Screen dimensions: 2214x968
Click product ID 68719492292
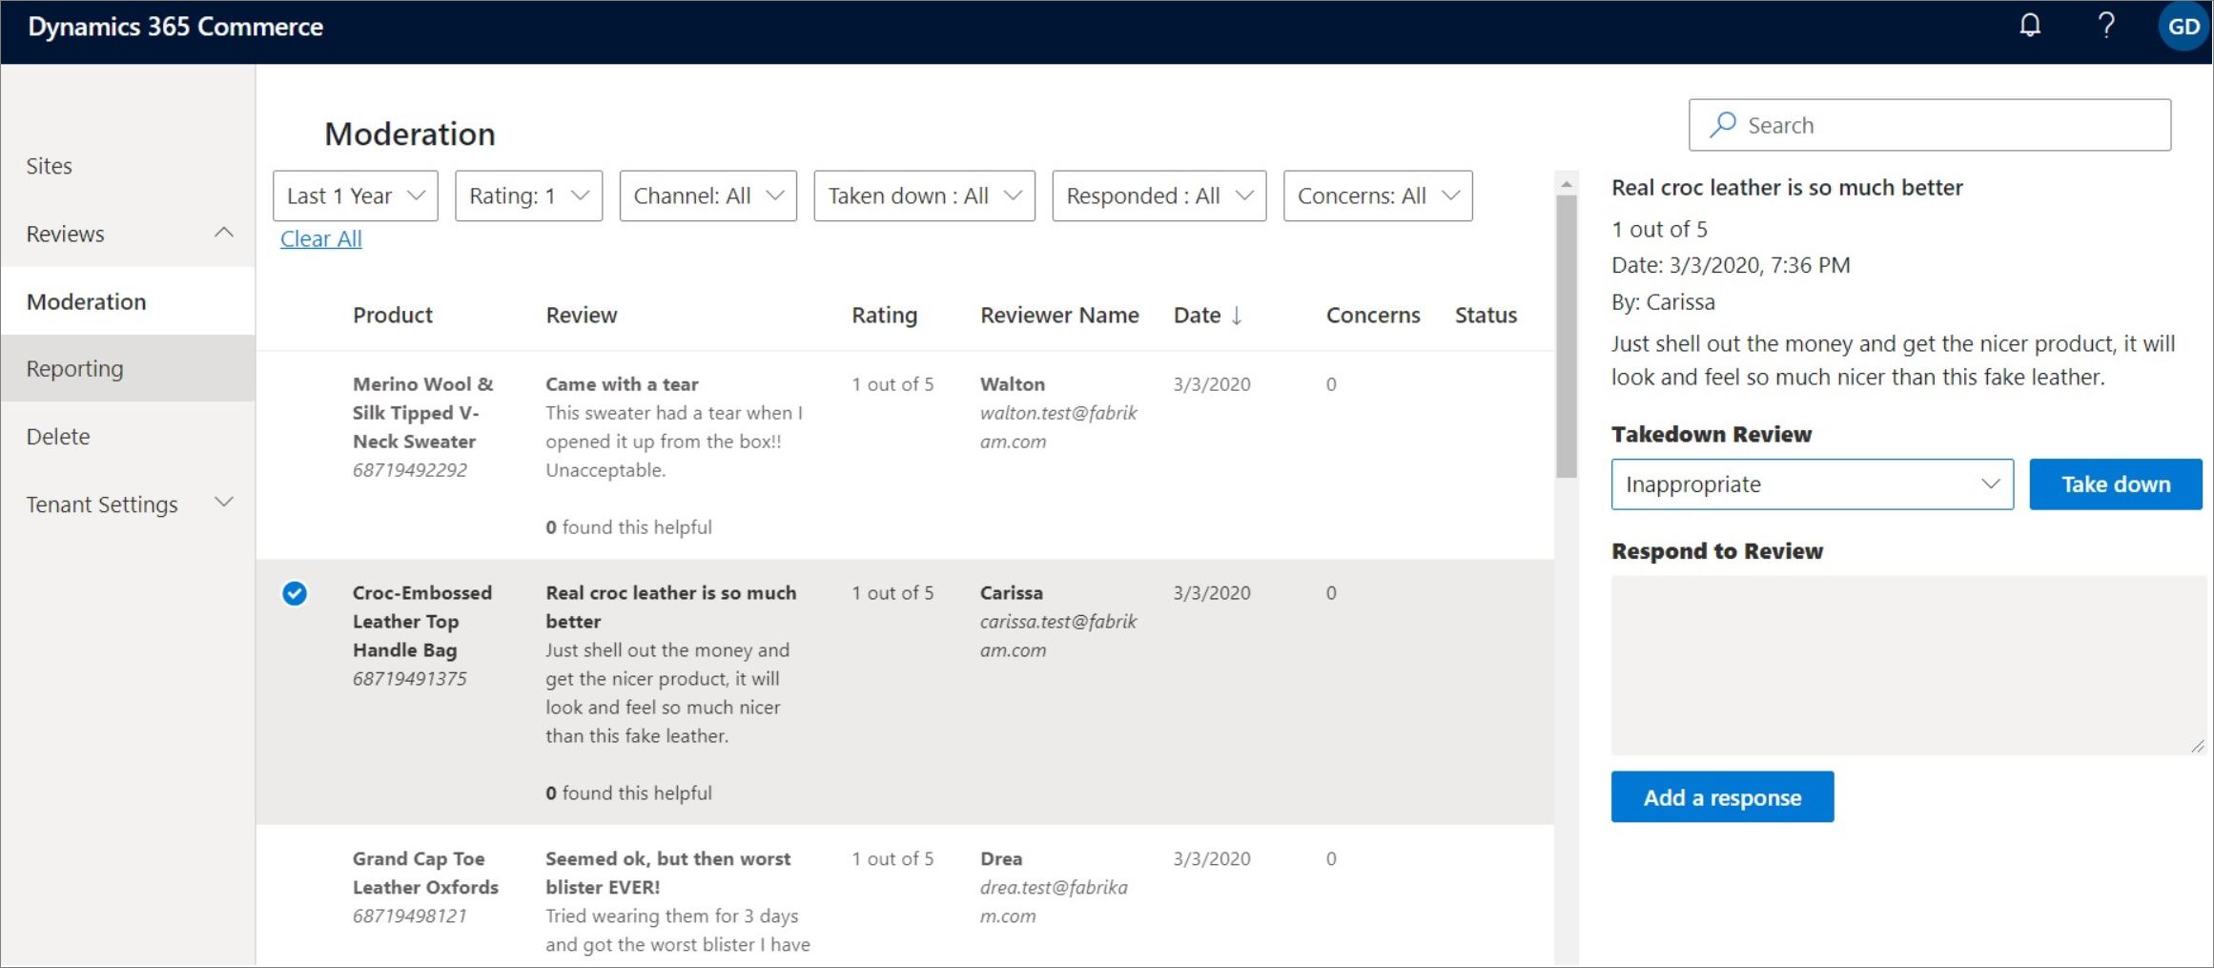(410, 469)
